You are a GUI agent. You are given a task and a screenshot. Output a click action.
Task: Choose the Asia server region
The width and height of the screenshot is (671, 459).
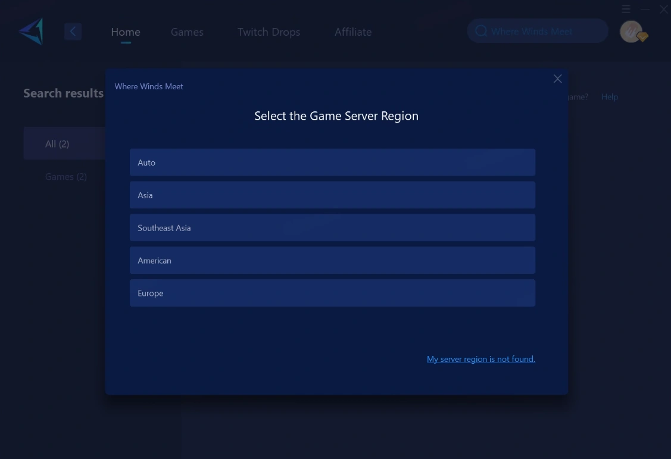[332, 195]
